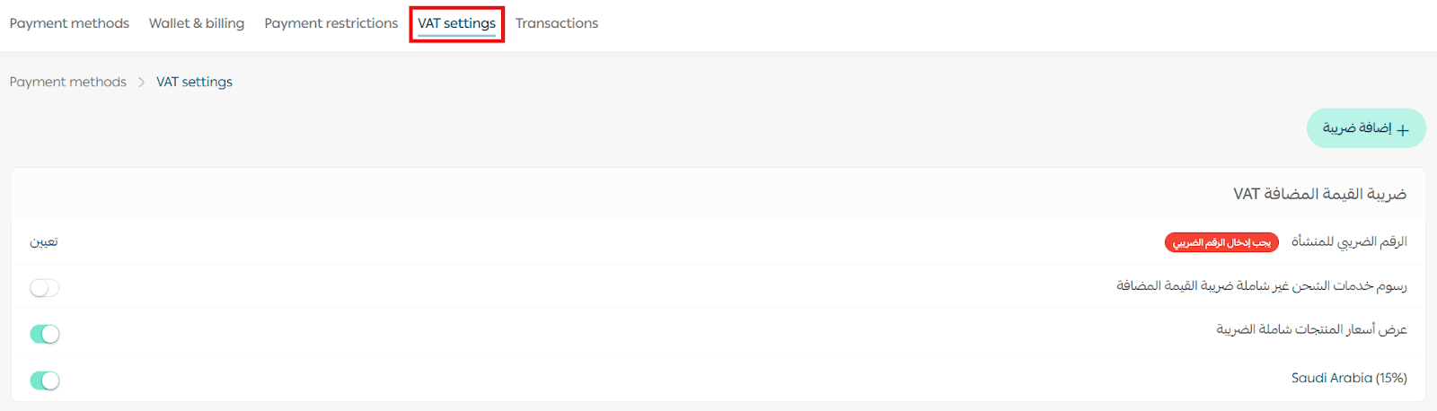Switch to the Wallet & billing tab
This screenshot has width=1437, height=411.
[197, 23]
